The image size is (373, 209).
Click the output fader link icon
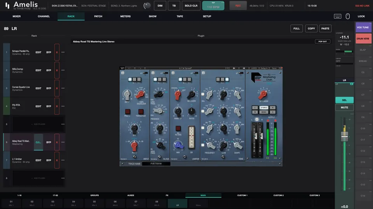pyautogui.click(x=257, y=120)
